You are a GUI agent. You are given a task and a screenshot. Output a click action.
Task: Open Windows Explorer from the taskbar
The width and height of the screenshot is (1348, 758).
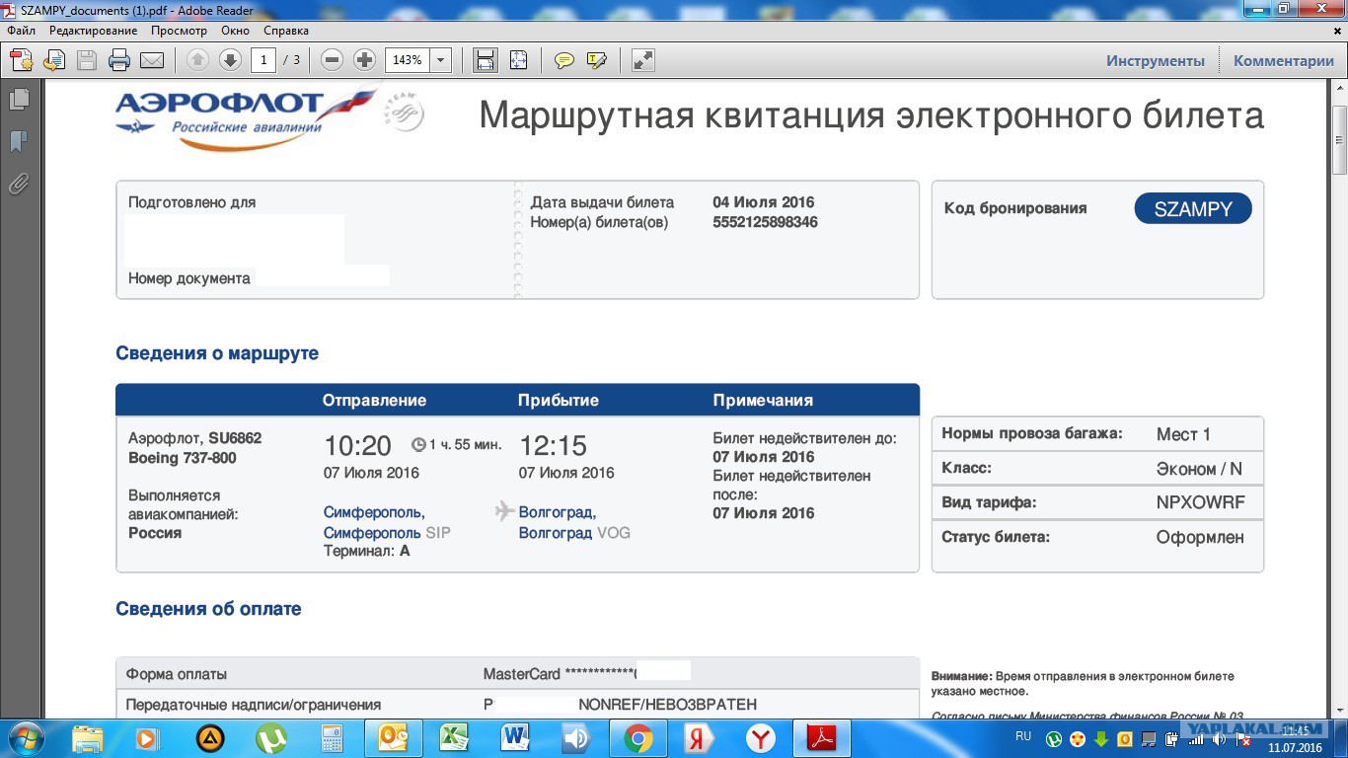(x=87, y=738)
